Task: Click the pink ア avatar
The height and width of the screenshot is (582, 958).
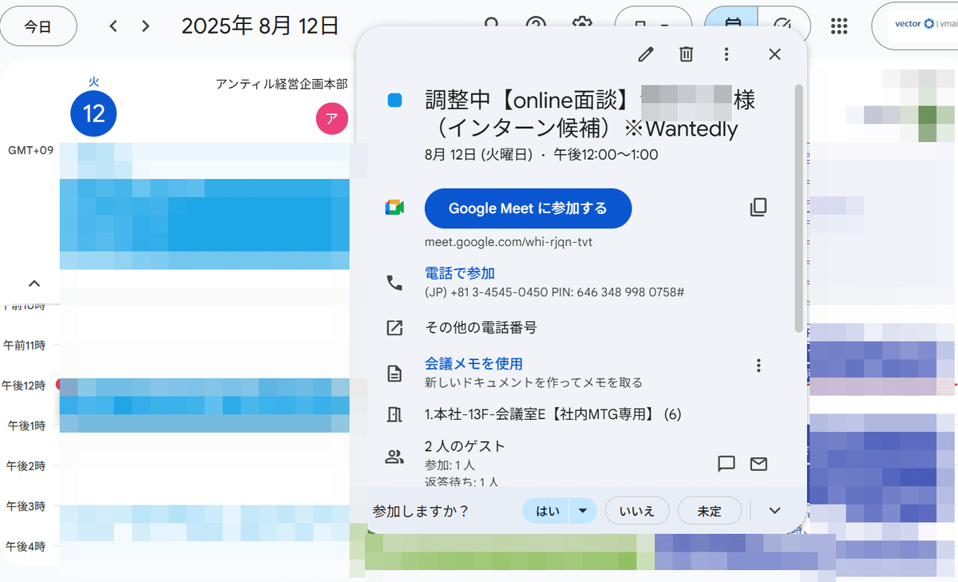Action: click(332, 118)
